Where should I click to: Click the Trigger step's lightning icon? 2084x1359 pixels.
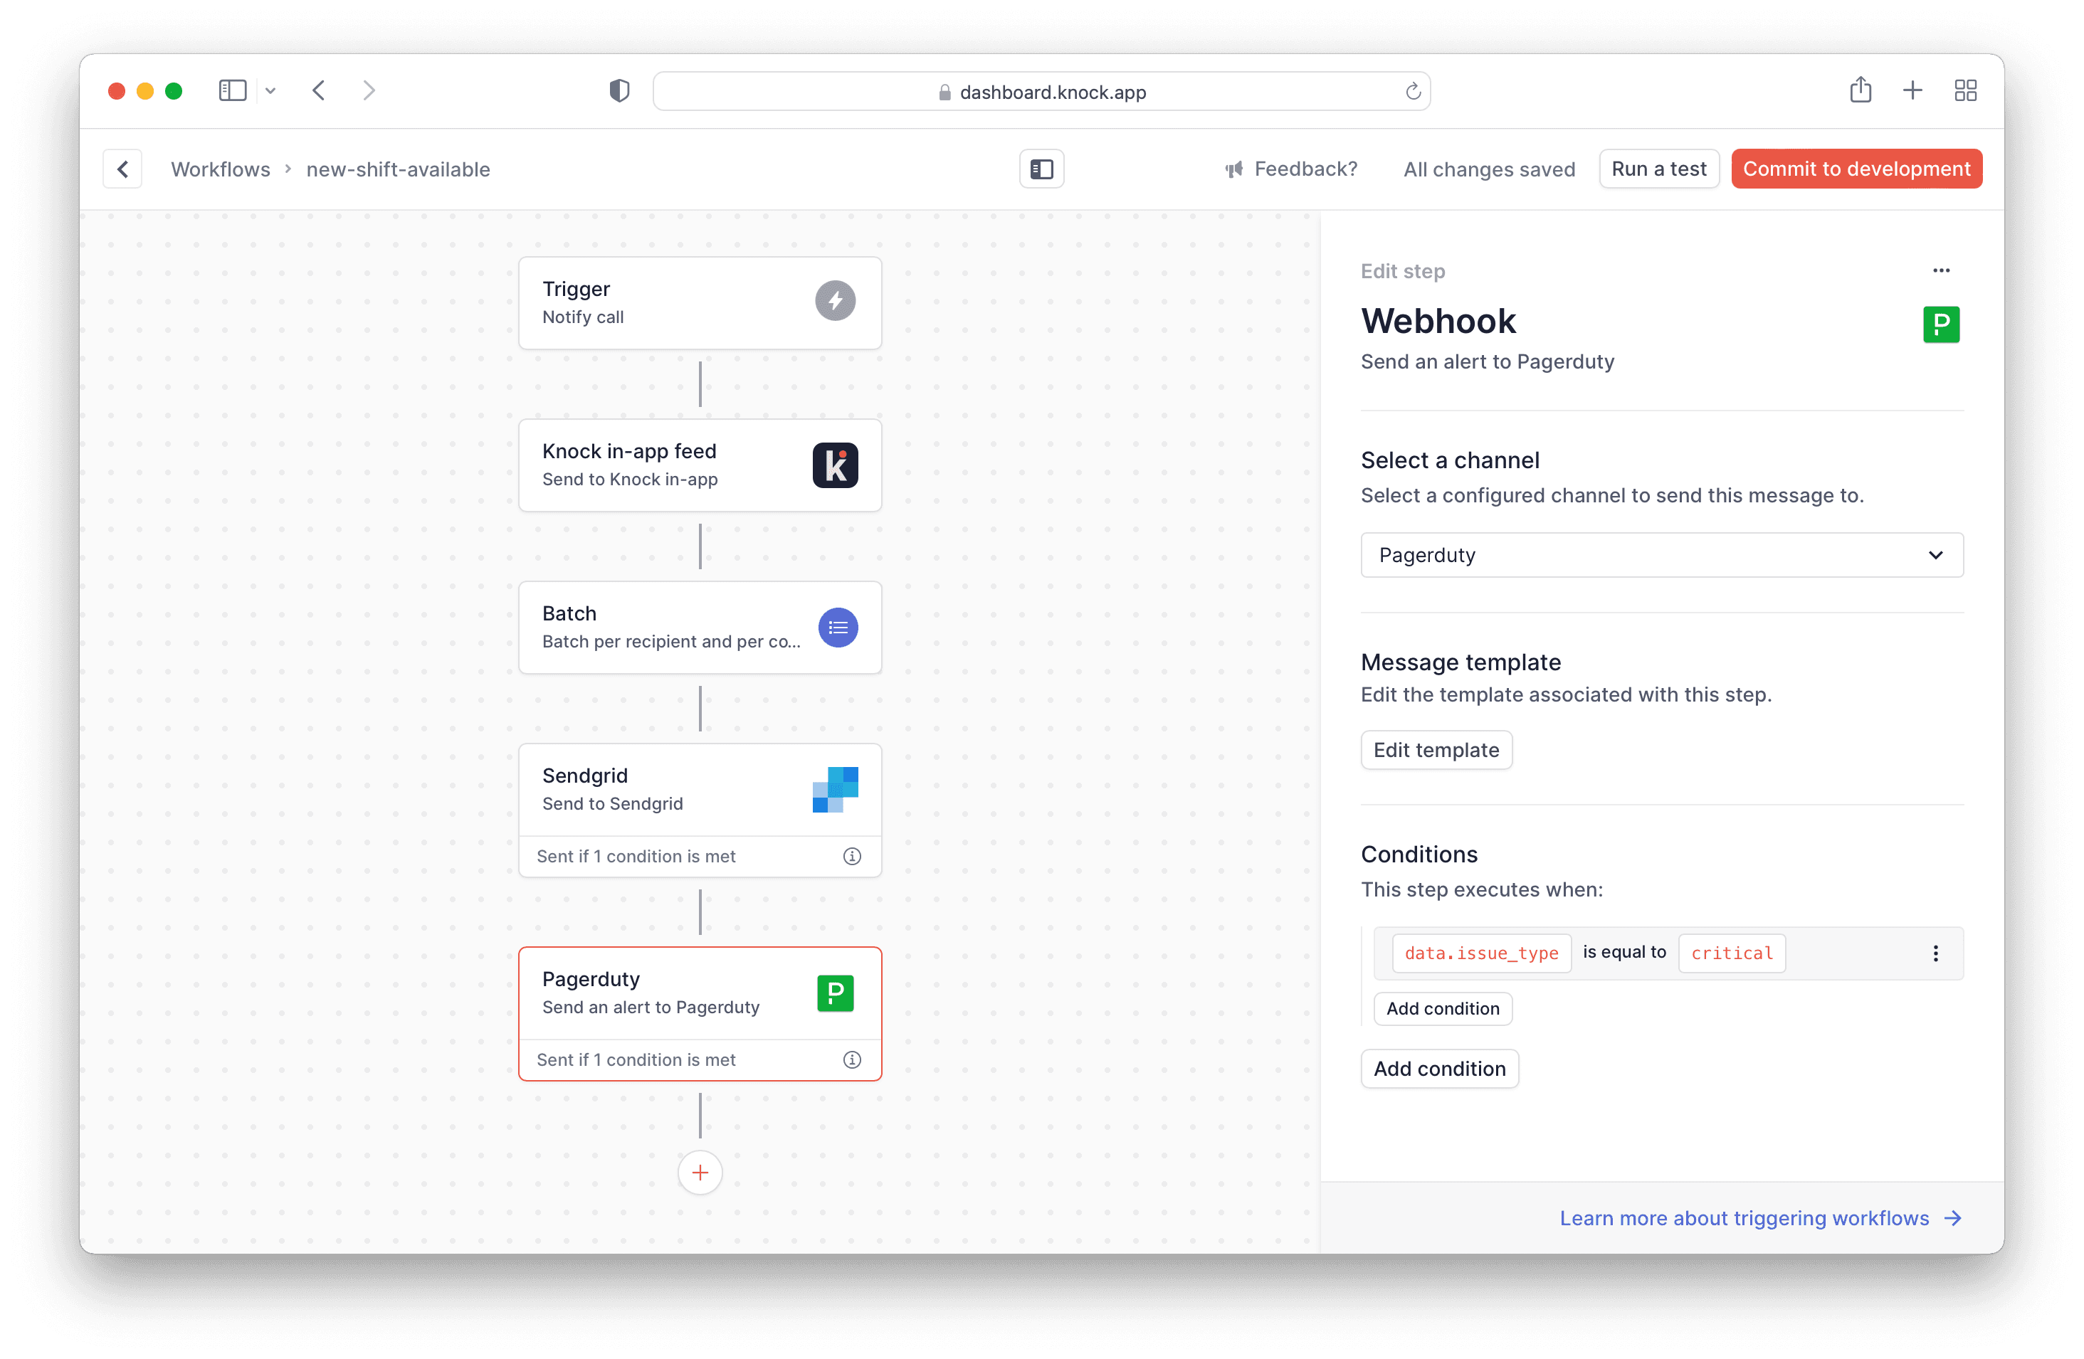[x=834, y=300]
